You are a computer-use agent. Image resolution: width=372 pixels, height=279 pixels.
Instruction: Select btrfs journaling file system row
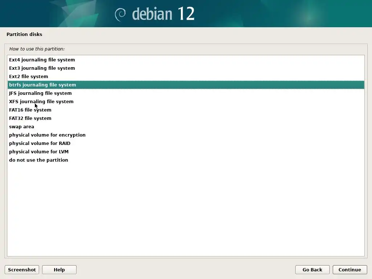pyautogui.click(x=186, y=85)
